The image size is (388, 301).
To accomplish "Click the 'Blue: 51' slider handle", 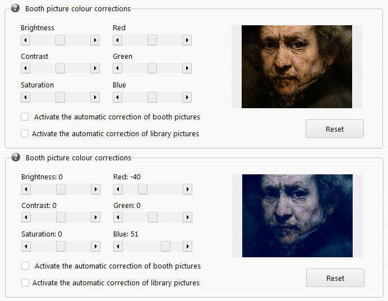I will tap(165, 246).
